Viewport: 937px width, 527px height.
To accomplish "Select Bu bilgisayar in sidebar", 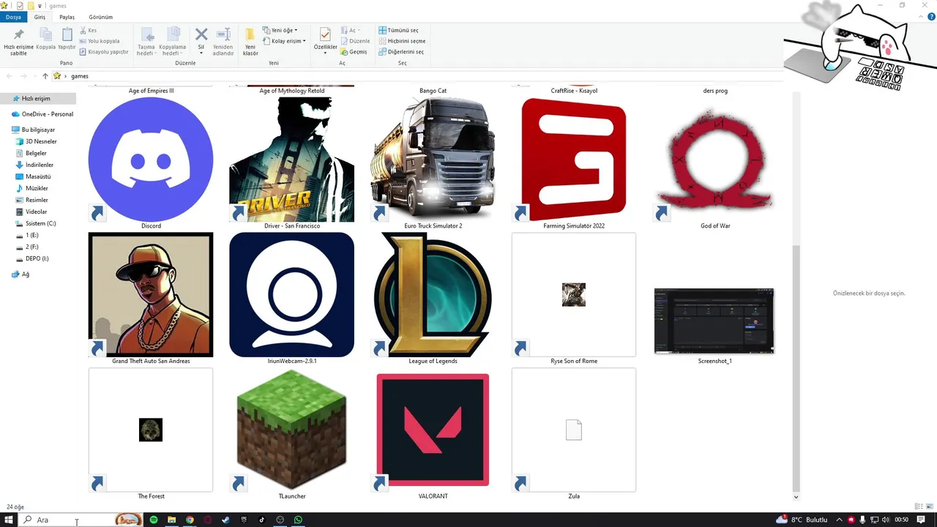I will pyautogui.click(x=33, y=130).
